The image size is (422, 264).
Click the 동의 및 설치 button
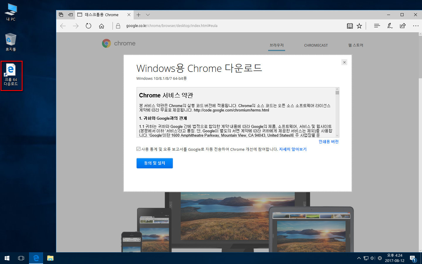coord(154,163)
